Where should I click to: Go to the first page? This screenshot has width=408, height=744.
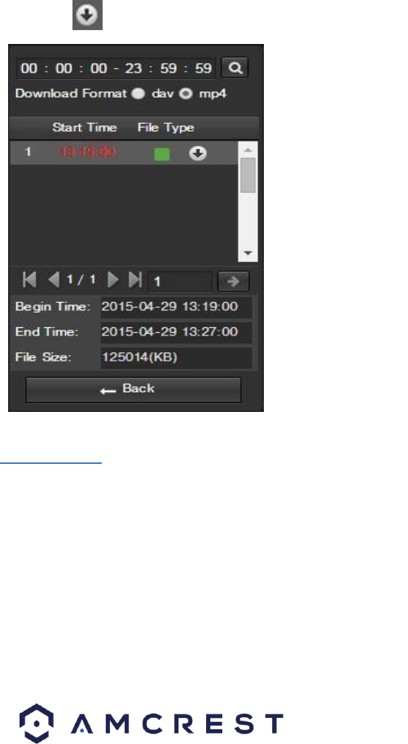click(29, 279)
